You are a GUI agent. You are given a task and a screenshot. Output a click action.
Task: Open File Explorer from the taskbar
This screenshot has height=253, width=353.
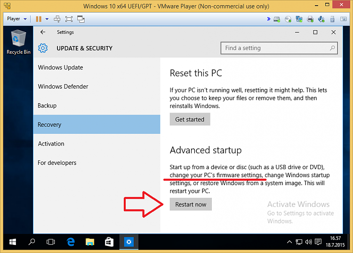coord(90,242)
